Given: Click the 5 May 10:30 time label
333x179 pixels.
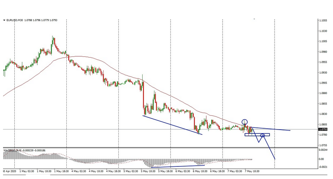Looking at the screenshot, I should tap(149, 171).
